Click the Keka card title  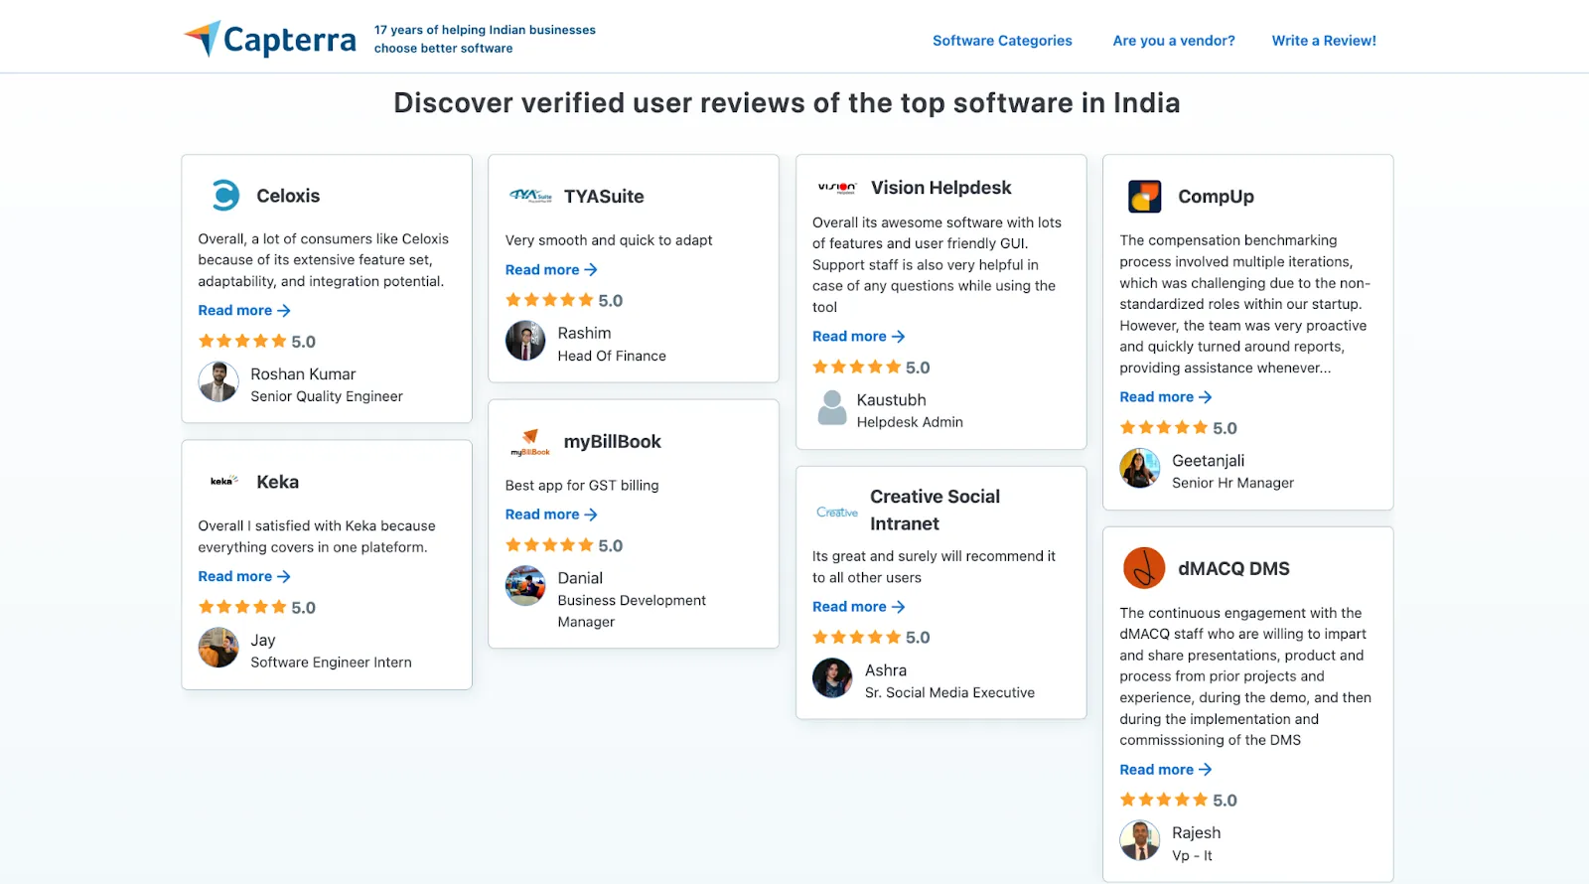[x=277, y=482]
